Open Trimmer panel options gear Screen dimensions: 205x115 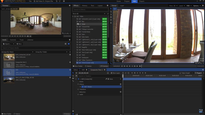point(70,5)
